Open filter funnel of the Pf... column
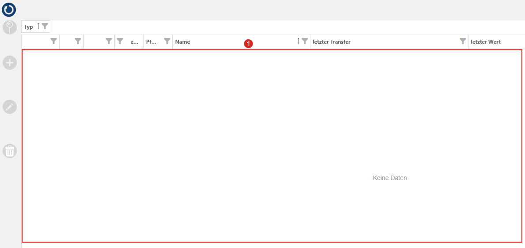The image size is (525, 248). pos(167,41)
